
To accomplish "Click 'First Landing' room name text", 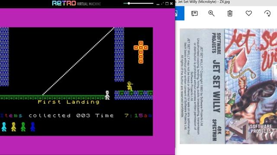I will point(68,102).
